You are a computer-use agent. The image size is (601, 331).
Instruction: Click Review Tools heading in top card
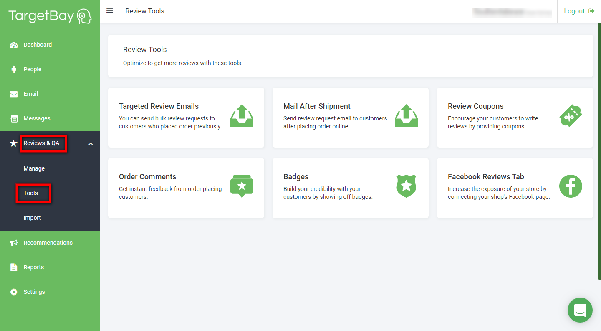145,50
